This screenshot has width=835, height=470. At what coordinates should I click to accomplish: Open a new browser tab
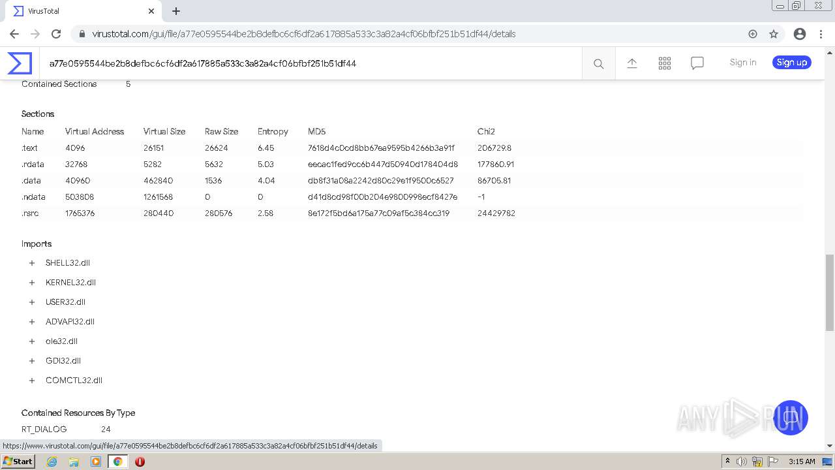point(176,11)
